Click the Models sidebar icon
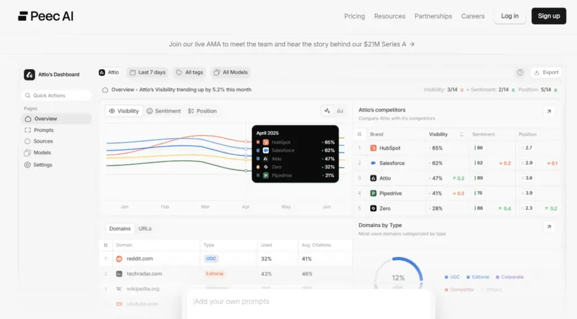This screenshot has width=577, height=319. (27, 152)
